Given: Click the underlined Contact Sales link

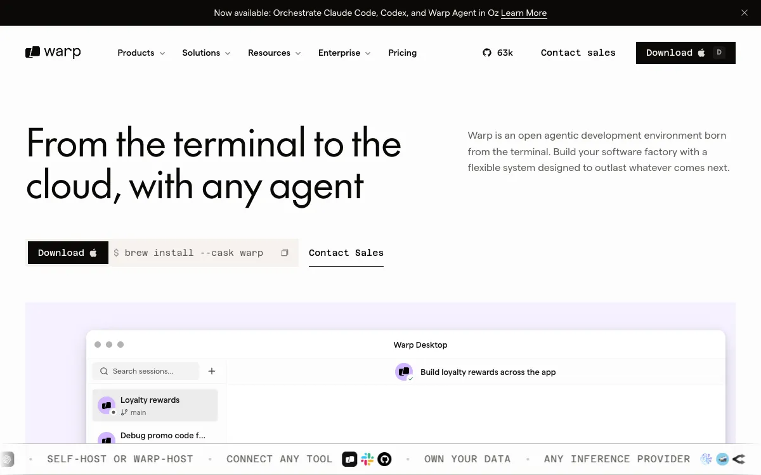Looking at the screenshot, I should pyautogui.click(x=346, y=253).
